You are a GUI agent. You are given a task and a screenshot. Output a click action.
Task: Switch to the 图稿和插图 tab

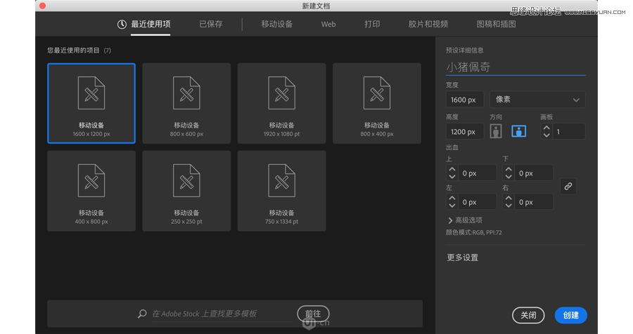pos(496,24)
